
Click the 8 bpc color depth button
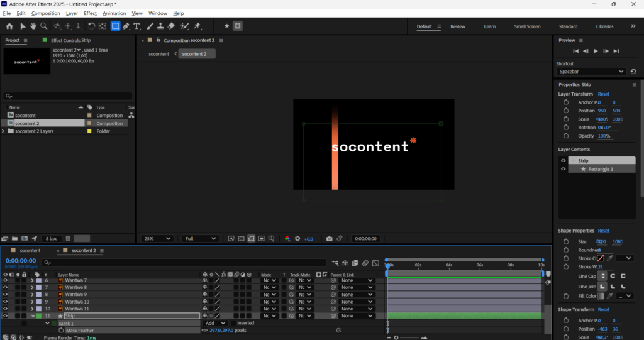(x=52, y=239)
